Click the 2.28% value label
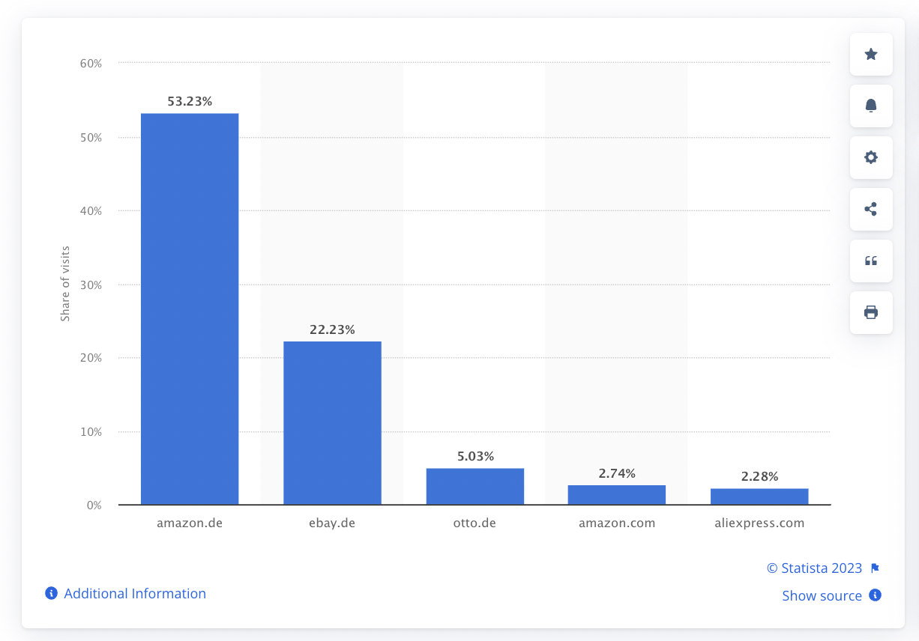919x641 pixels. coord(759,476)
